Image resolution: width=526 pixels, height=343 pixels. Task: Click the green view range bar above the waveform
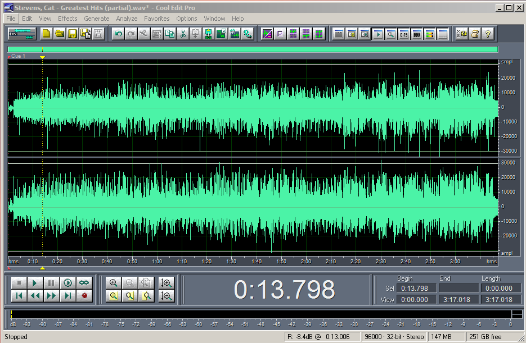tap(253, 49)
